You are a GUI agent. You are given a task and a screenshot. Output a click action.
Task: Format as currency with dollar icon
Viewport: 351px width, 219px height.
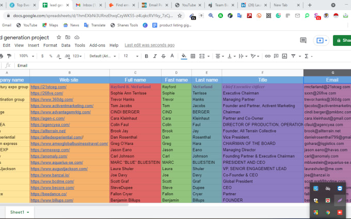click(42, 56)
